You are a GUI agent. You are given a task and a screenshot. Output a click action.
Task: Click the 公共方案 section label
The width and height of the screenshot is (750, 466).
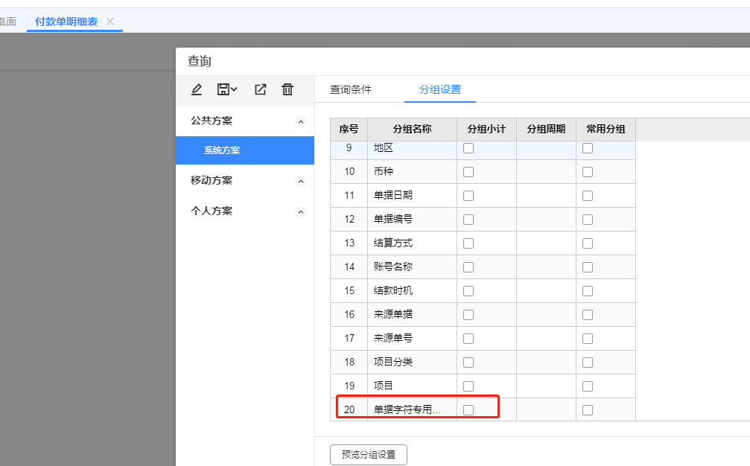click(x=212, y=121)
